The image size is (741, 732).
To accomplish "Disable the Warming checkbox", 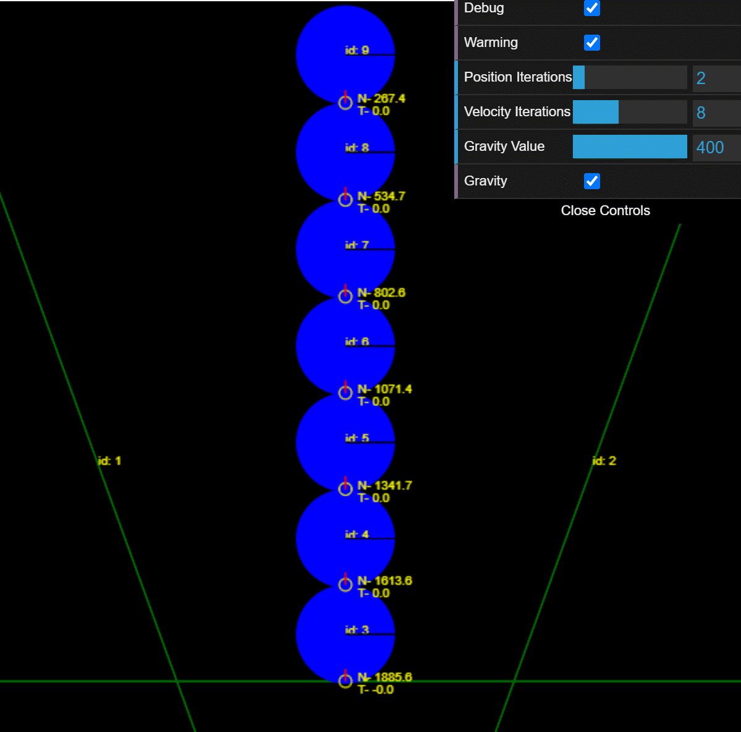I will [x=591, y=43].
